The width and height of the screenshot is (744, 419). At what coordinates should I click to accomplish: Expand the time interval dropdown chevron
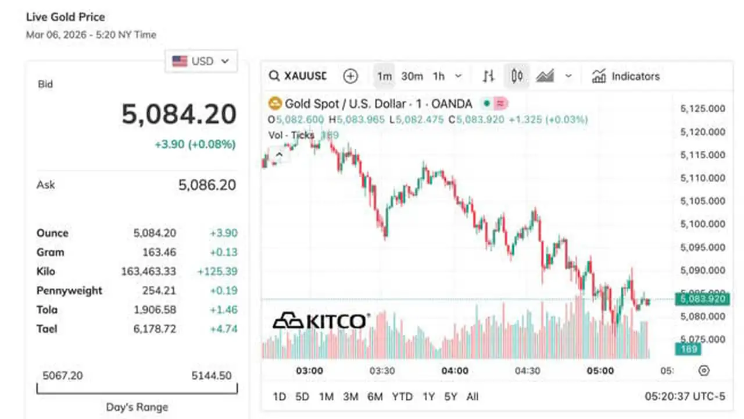click(459, 76)
